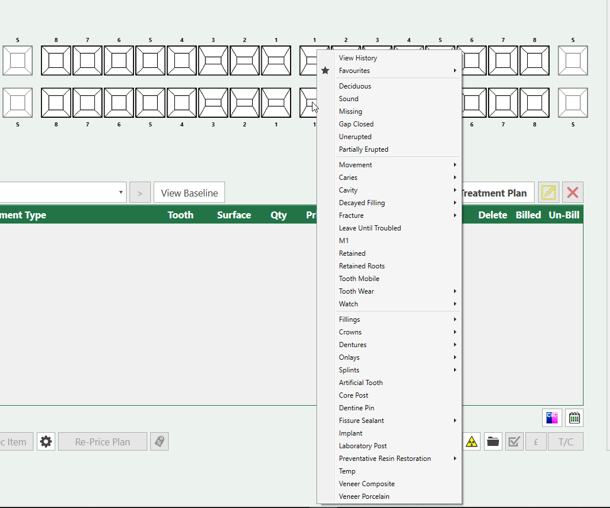The height and width of the screenshot is (508, 610).
Task: Click the View Baseline button
Action: (189, 193)
